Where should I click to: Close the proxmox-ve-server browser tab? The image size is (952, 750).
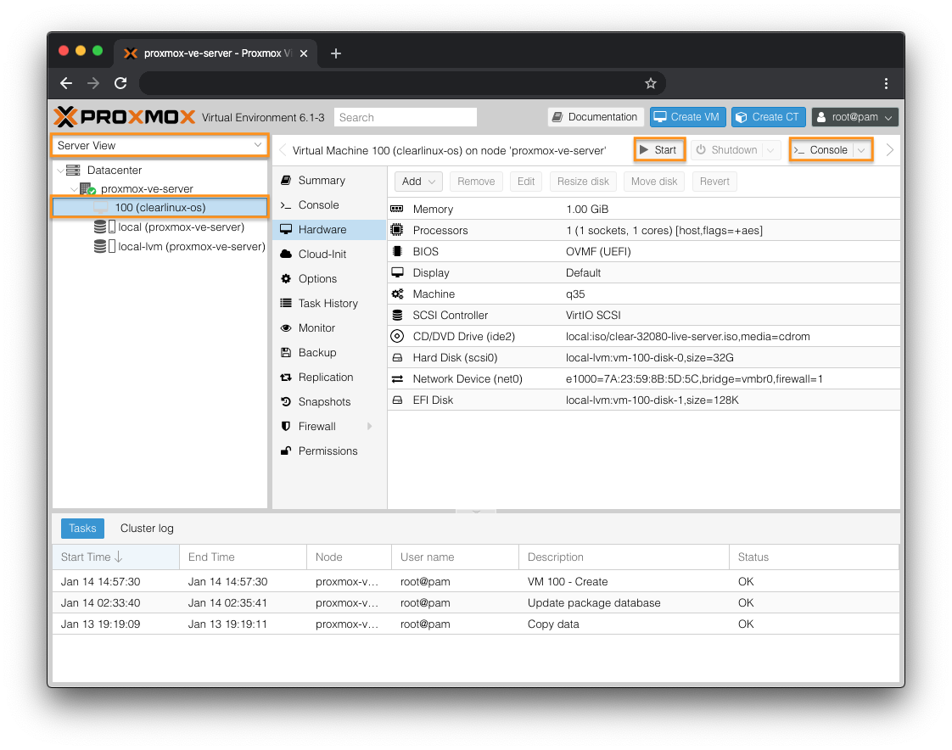tap(304, 53)
